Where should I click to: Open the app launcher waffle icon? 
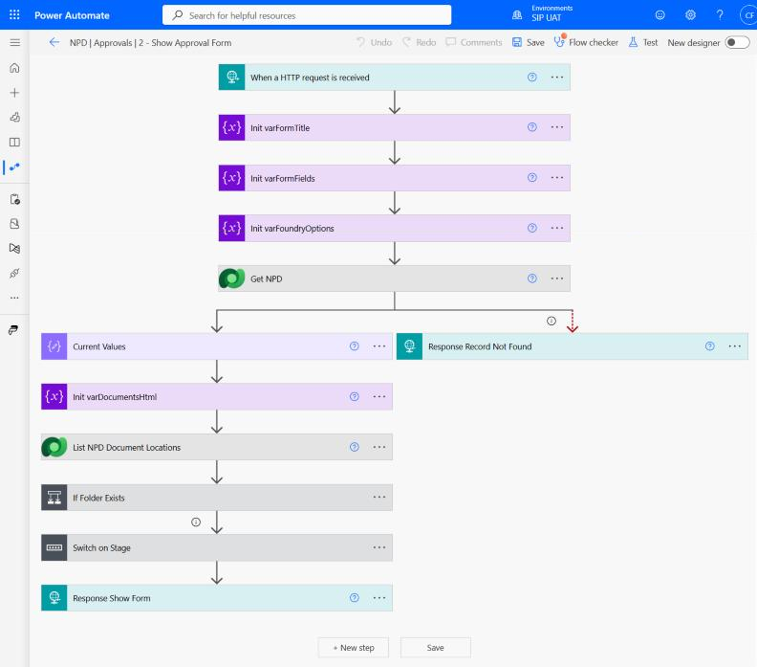pos(14,15)
